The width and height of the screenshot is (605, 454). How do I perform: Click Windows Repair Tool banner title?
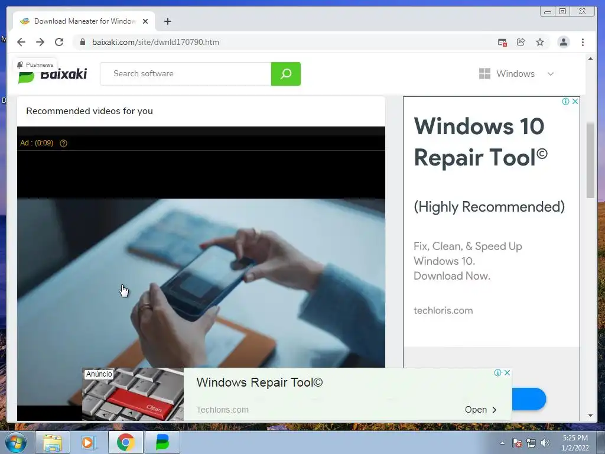pyautogui.click(x=259, y=382)
